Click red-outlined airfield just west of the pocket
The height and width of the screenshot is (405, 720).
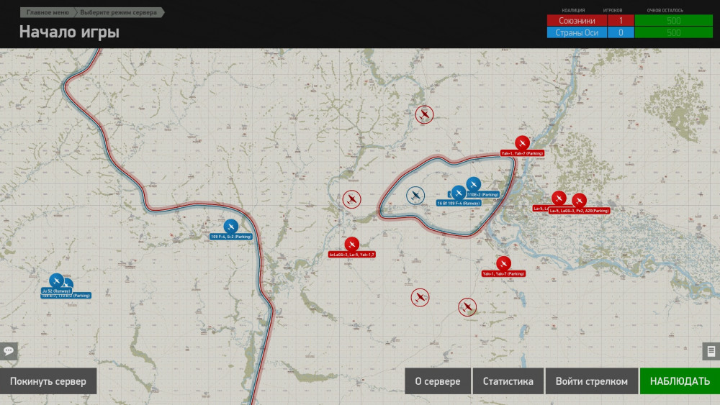(x=352, y=199)
